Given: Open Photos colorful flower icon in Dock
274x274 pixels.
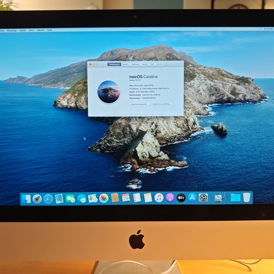Looking at the screenshot, I should click(104, 198).
